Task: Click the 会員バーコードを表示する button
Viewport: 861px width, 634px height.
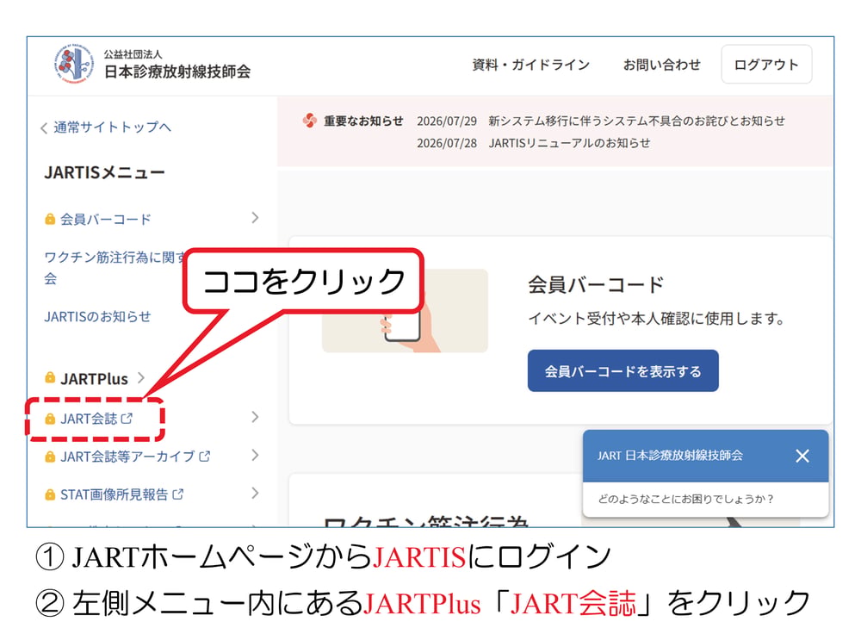Action: [x=623, y=371]
